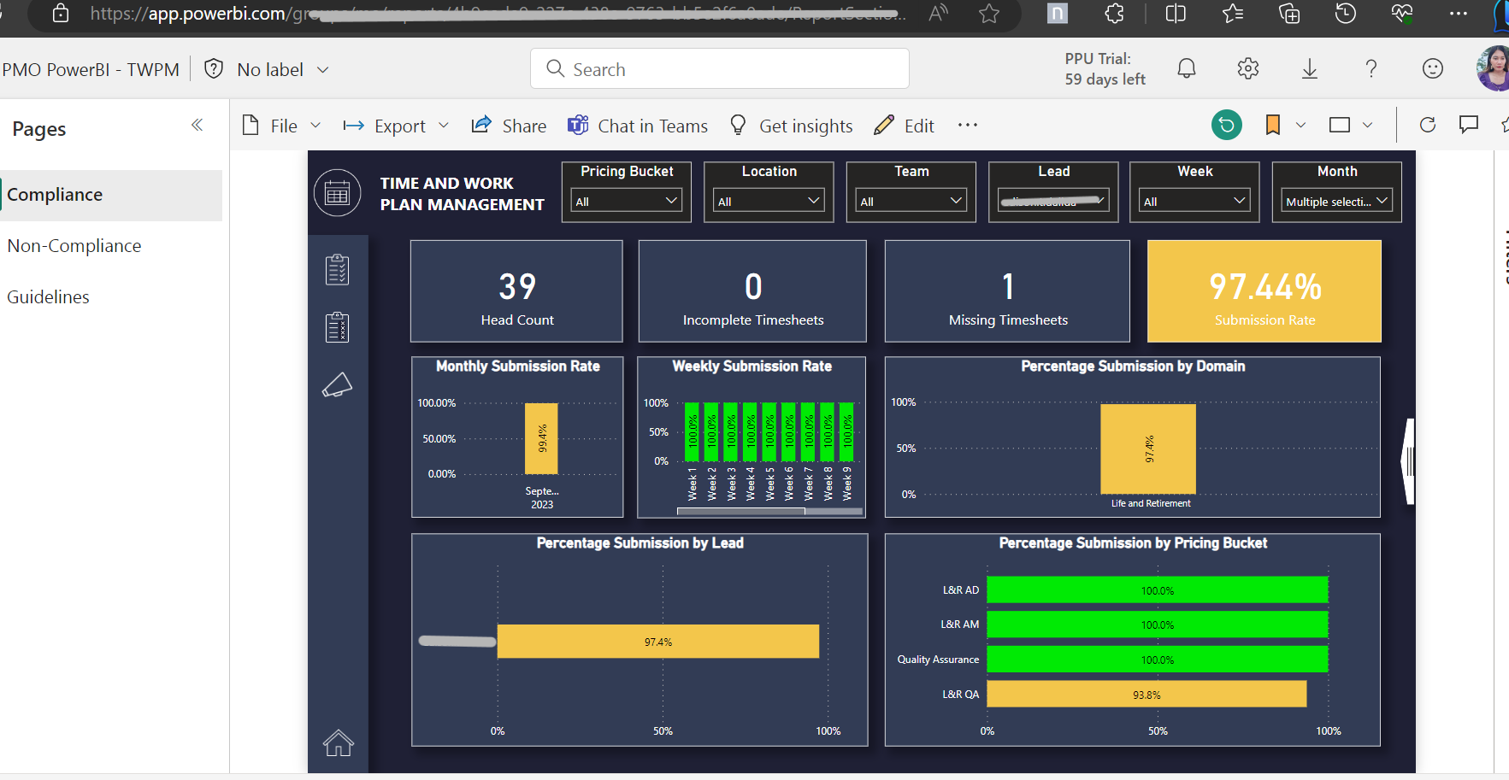Click the Edit button
The width and height of the screenshot is (1509, 780).
(x=904, y=126)
